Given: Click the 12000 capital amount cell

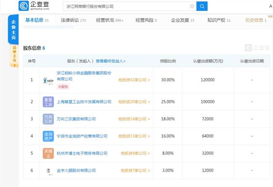Looking at the screenshot, I should point(207,171).
